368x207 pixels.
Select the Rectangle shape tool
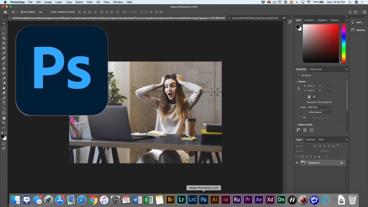pos(4,113)
